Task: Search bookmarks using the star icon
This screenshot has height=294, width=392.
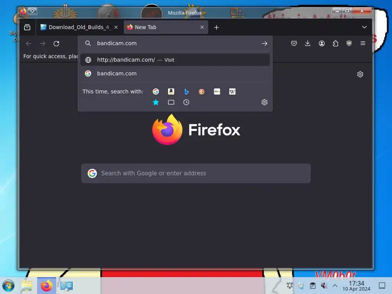Action: (156, 102)
